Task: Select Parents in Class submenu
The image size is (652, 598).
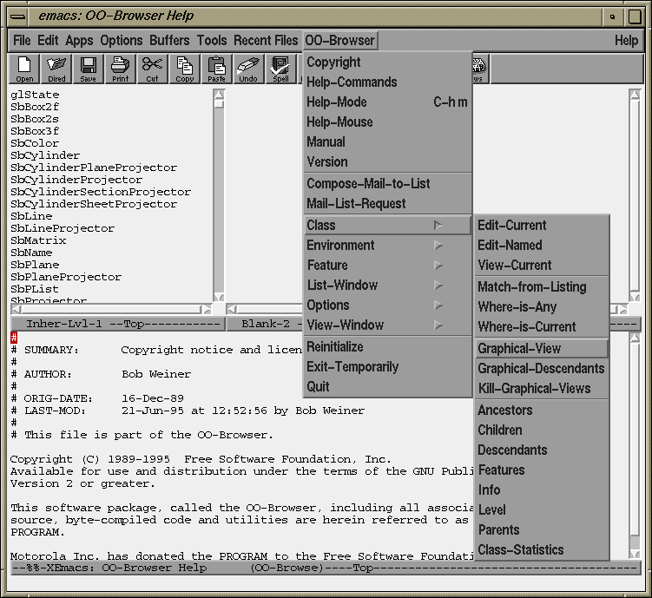Action: [542, 529]
